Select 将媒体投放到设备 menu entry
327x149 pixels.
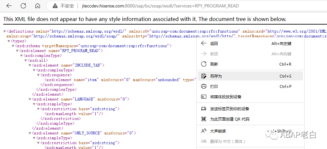[250, 97]
